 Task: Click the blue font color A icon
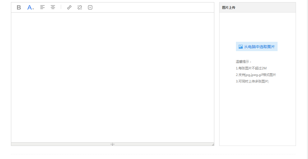click(x=30, y=7)
